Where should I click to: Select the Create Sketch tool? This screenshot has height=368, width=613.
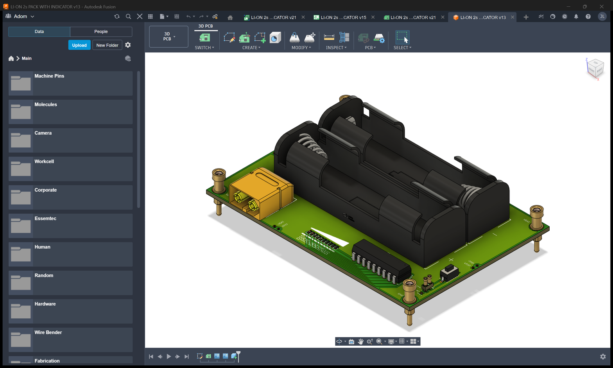tap(229, 38)
